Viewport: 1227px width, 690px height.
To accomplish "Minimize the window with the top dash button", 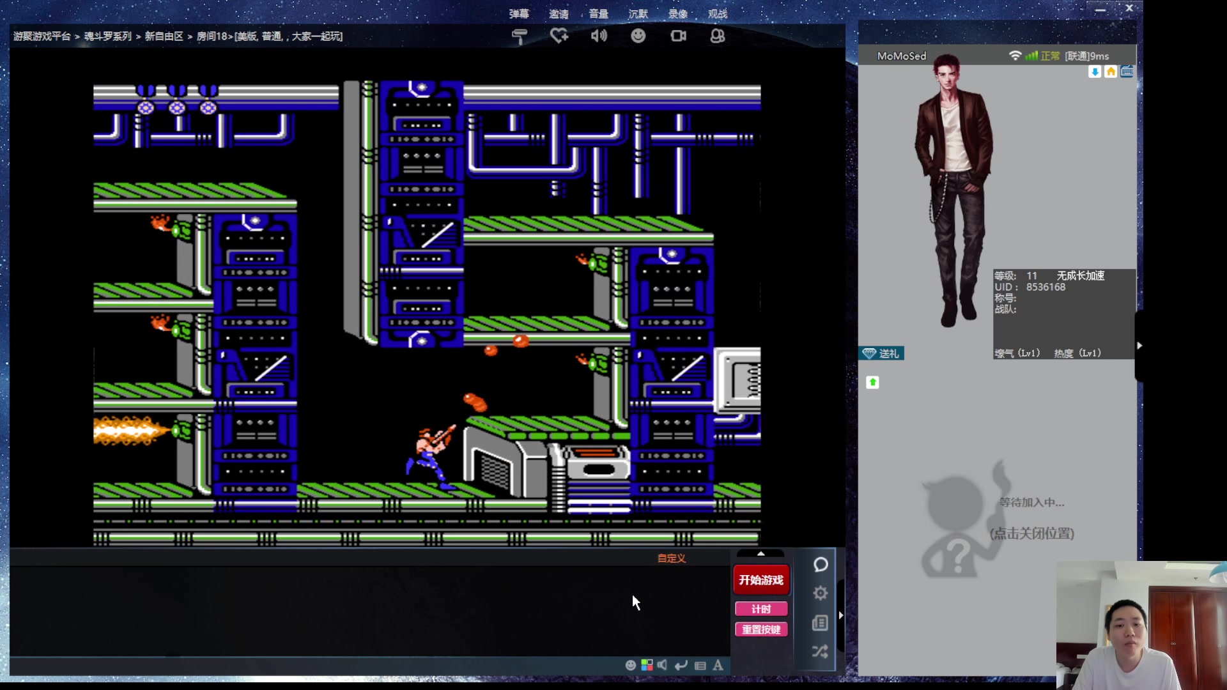I will 1100,10.
